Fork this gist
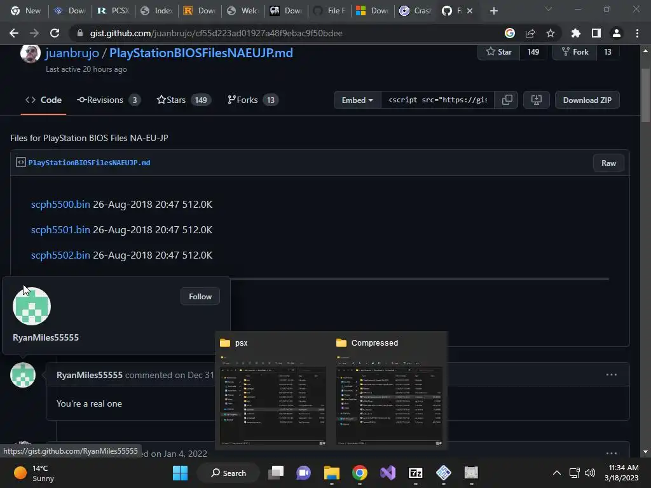Image resolution: width=651 pixels, height=488 pixels. tap(575, 52)
